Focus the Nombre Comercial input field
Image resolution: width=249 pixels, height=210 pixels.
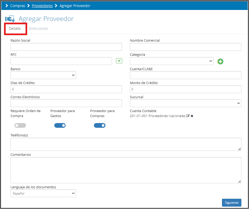pos(186,47)
